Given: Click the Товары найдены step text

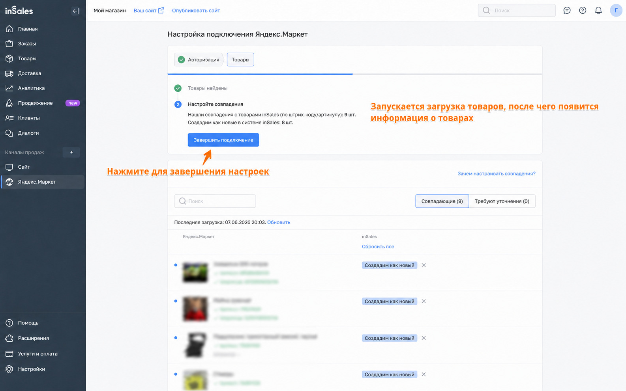Looking at the screenshot, I should tap(208, 88).
